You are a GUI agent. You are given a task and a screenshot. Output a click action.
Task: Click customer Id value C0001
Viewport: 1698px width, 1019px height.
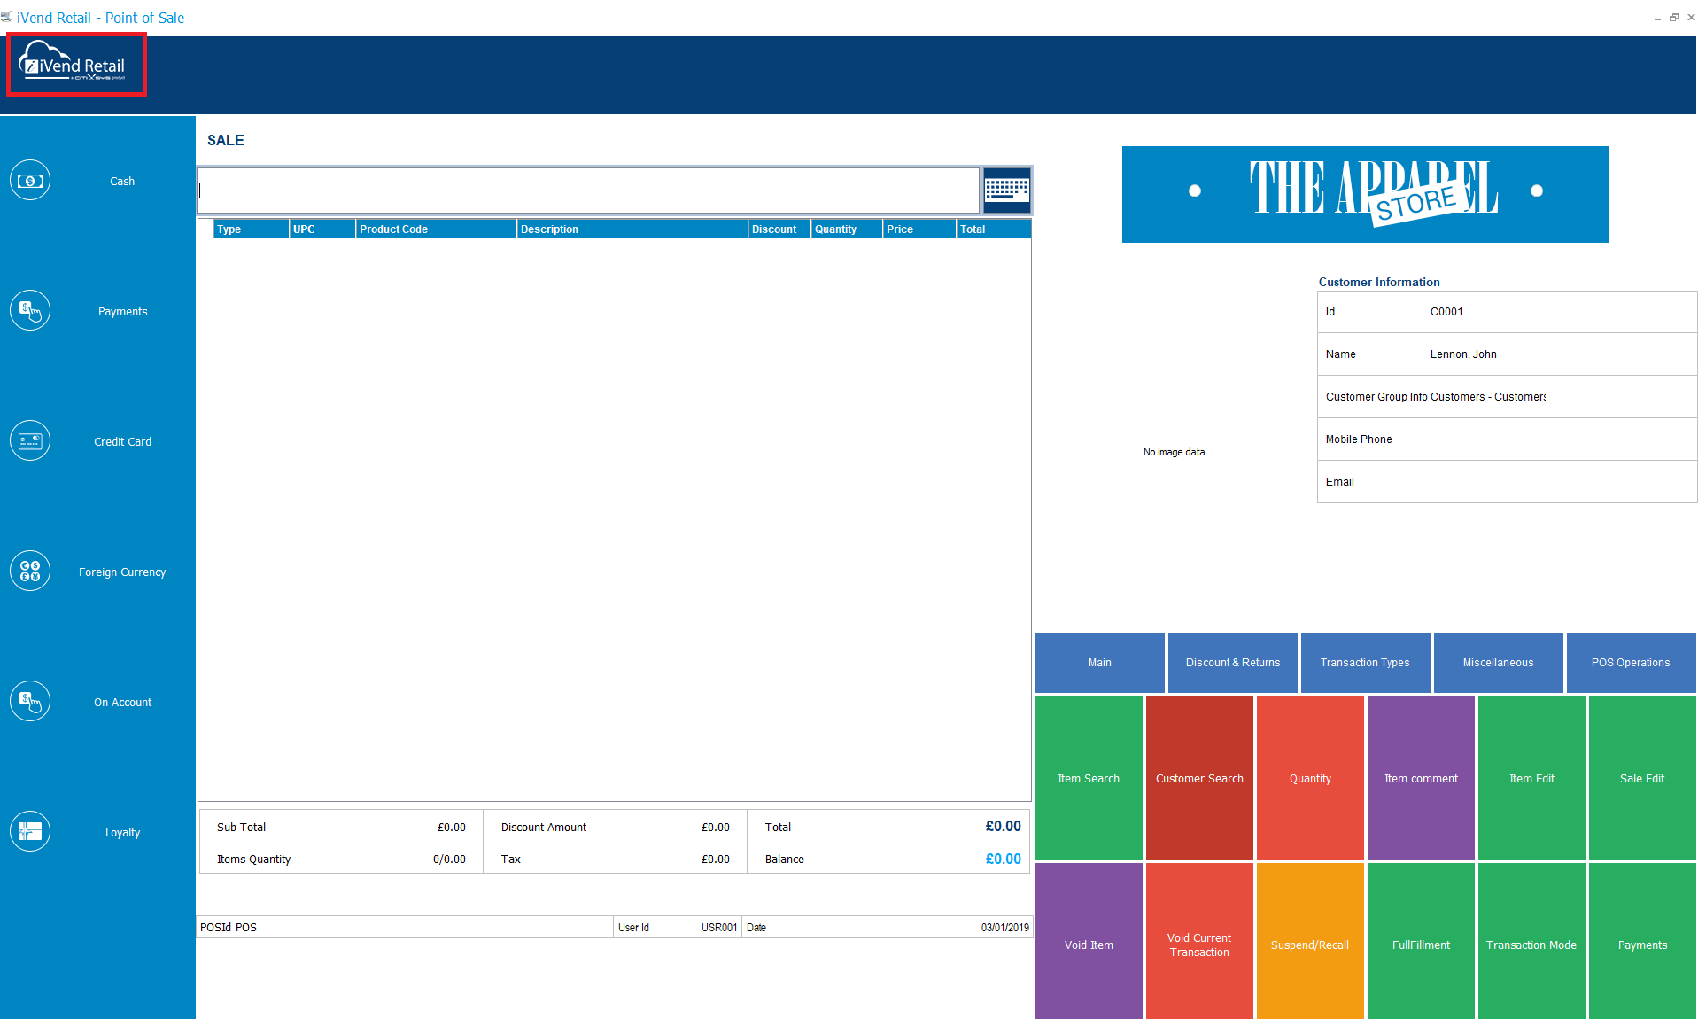pyautogui.click(x=1446, y=312)
